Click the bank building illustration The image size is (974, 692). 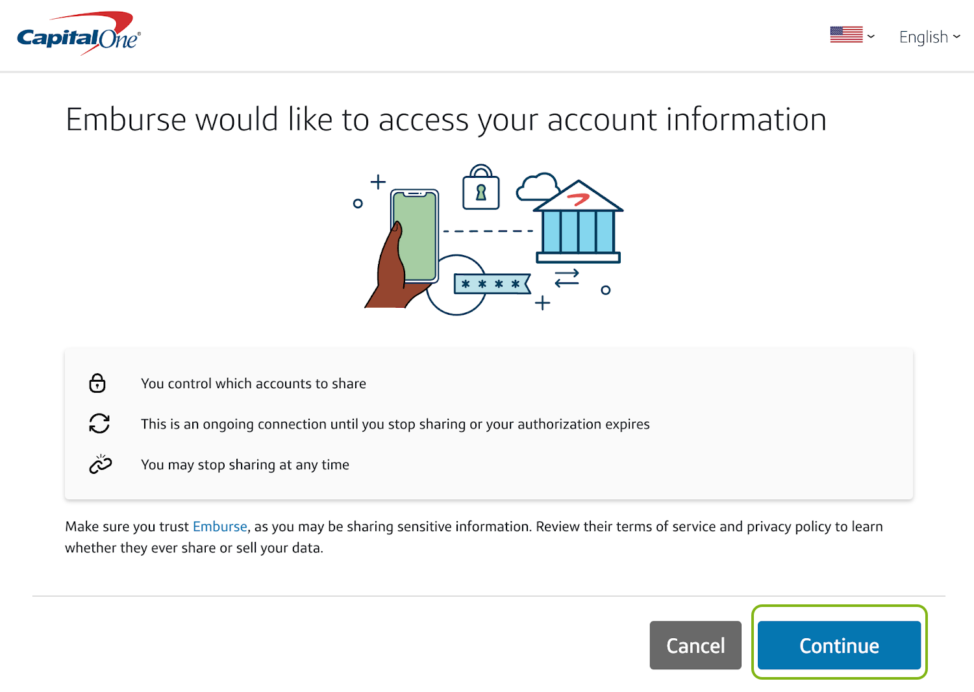[578, 224]
